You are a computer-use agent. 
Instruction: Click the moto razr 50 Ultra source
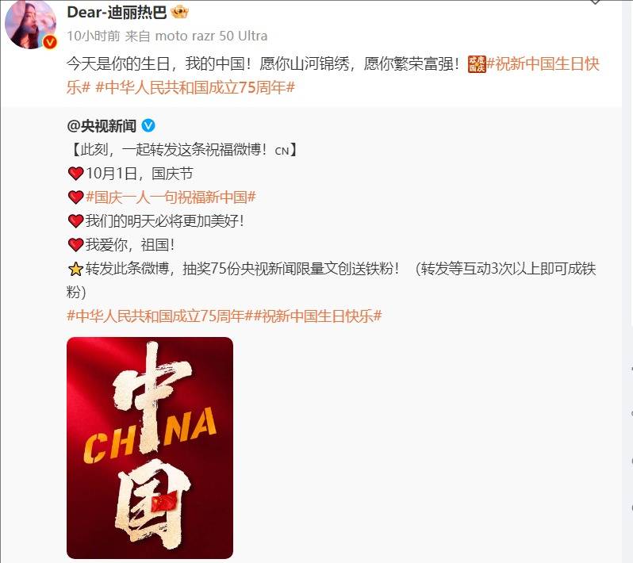click(x=211, y=36)
